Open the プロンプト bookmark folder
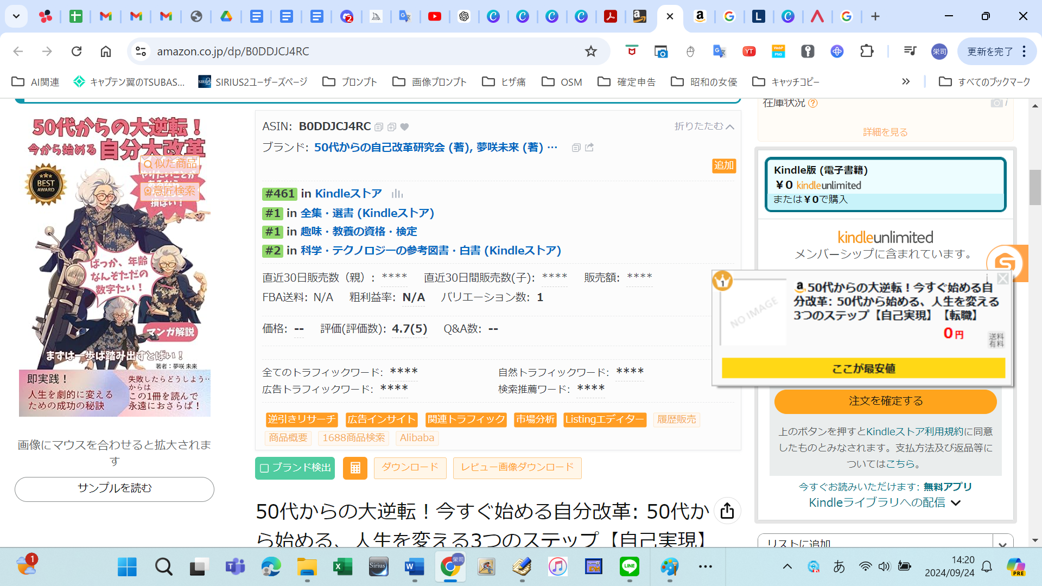 (x=350, y=81)
